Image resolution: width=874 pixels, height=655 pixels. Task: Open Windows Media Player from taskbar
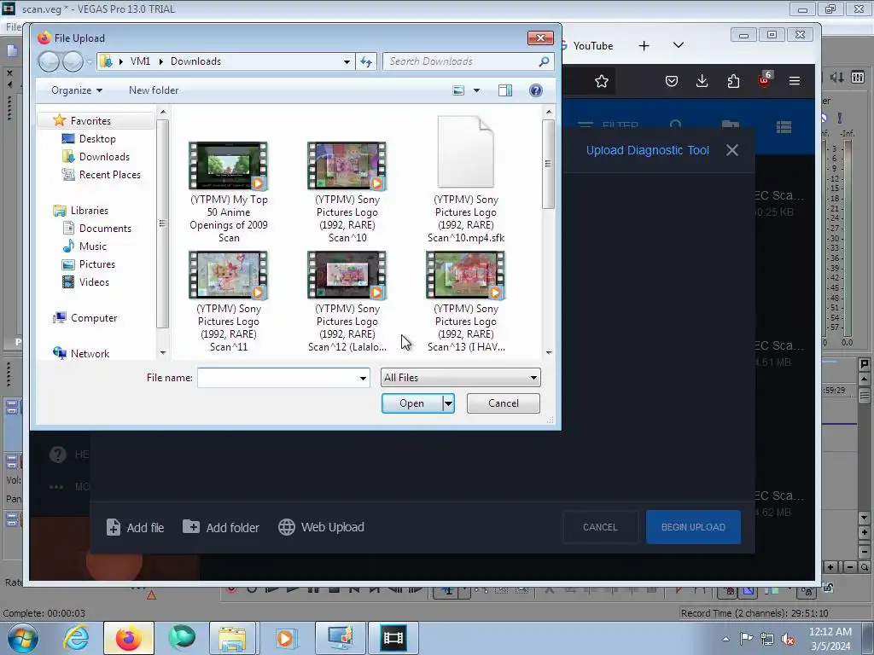(x=285, y=638)
